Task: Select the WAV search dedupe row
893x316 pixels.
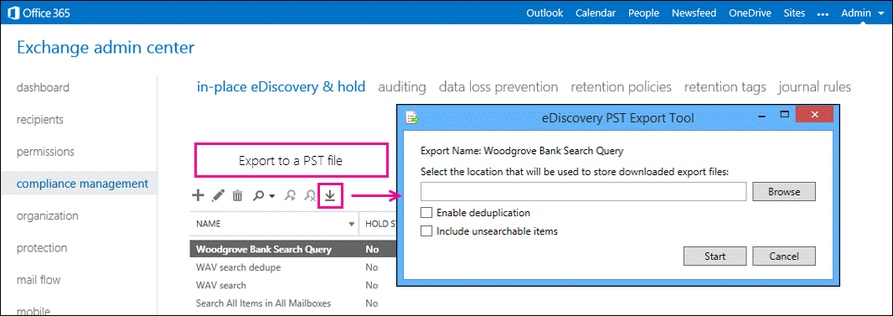Action: [x=293, y=267]
